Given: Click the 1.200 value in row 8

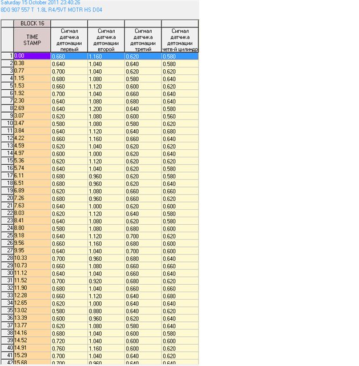Looking at the screenshot, I should click(106, 109).
